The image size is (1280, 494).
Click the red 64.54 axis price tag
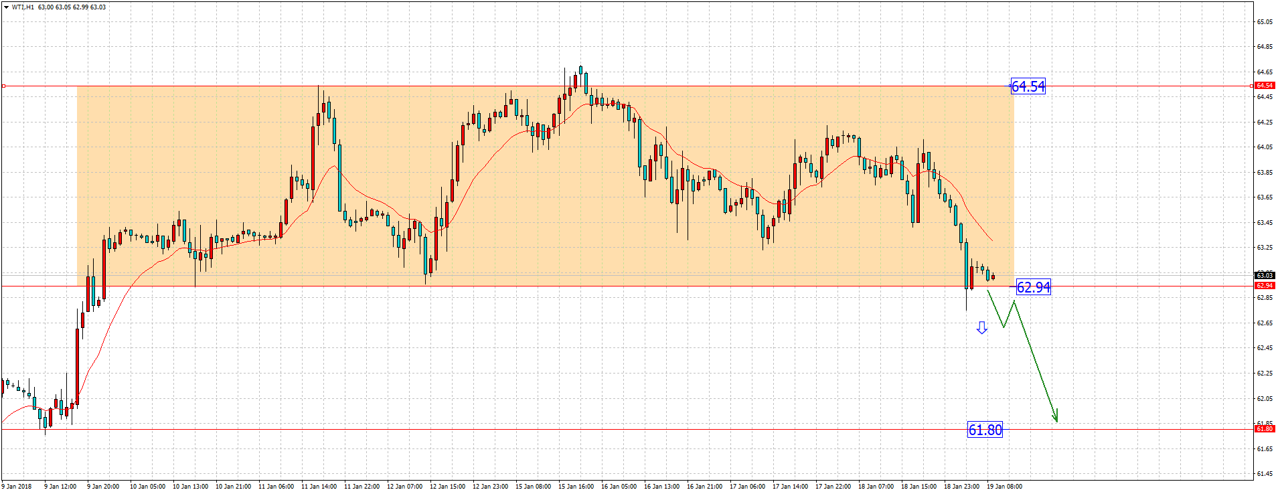click(x=1264, y=86)
